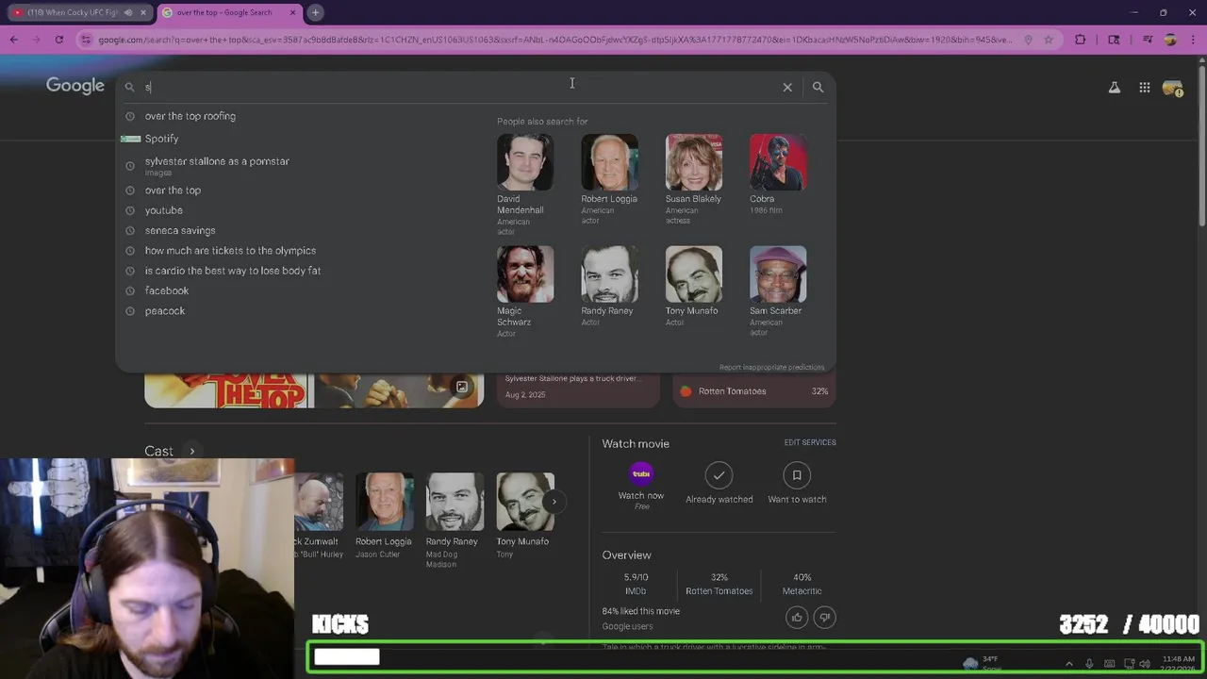Viewport: 1207px width, 679px height.
Task: Expand the Cast section arrow
Action: 191,451
